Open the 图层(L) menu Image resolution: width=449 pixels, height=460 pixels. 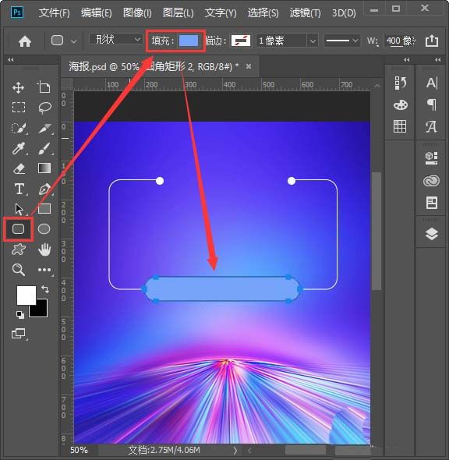coord(179,13)
